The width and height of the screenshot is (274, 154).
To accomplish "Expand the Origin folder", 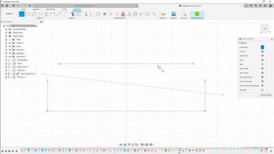I will (6, 39).
